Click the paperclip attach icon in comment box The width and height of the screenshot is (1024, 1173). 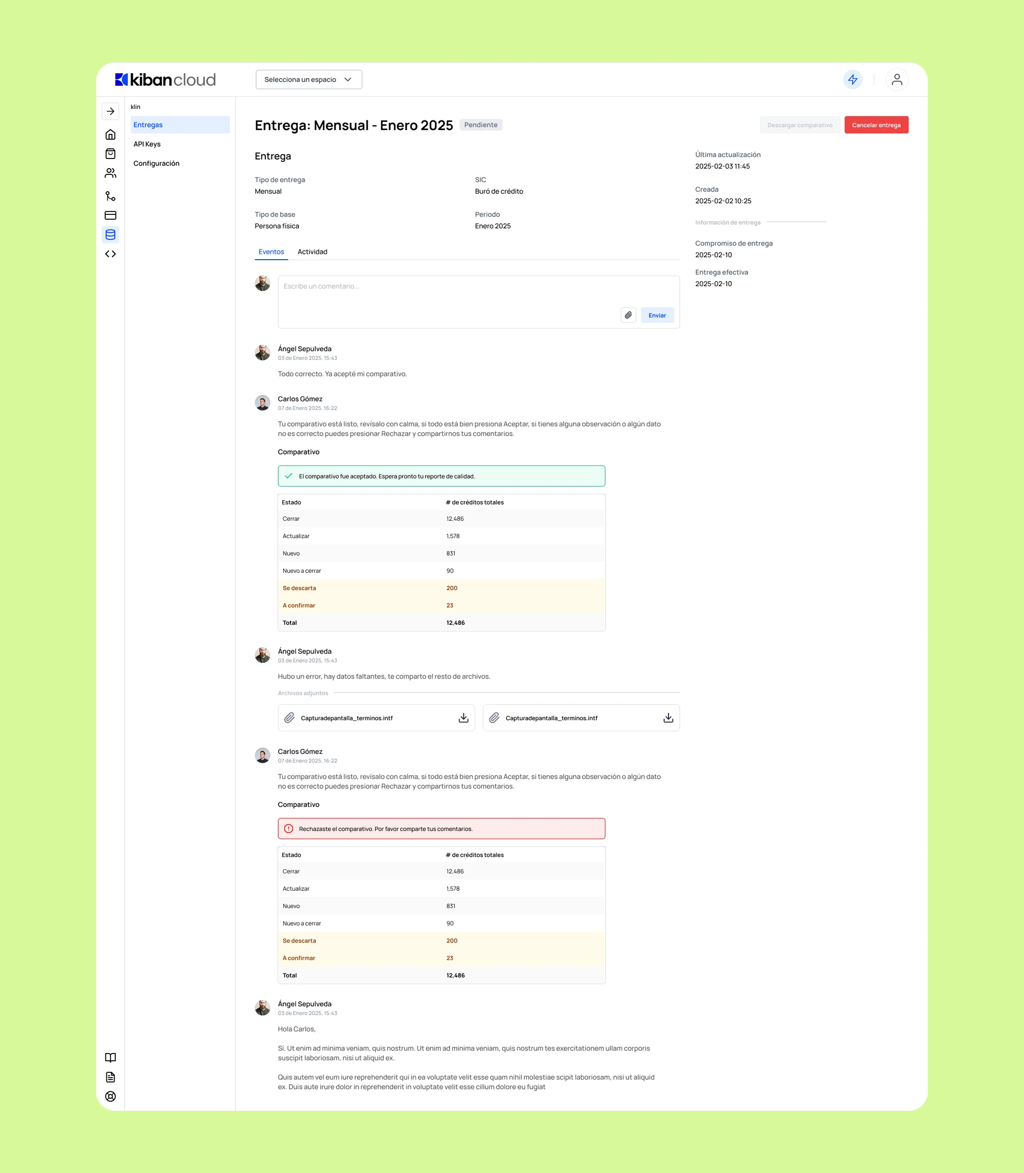[628, 315]
